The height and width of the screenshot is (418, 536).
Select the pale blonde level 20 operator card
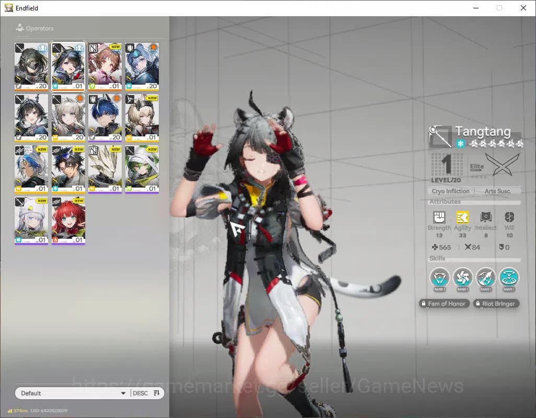click(68, 118)
